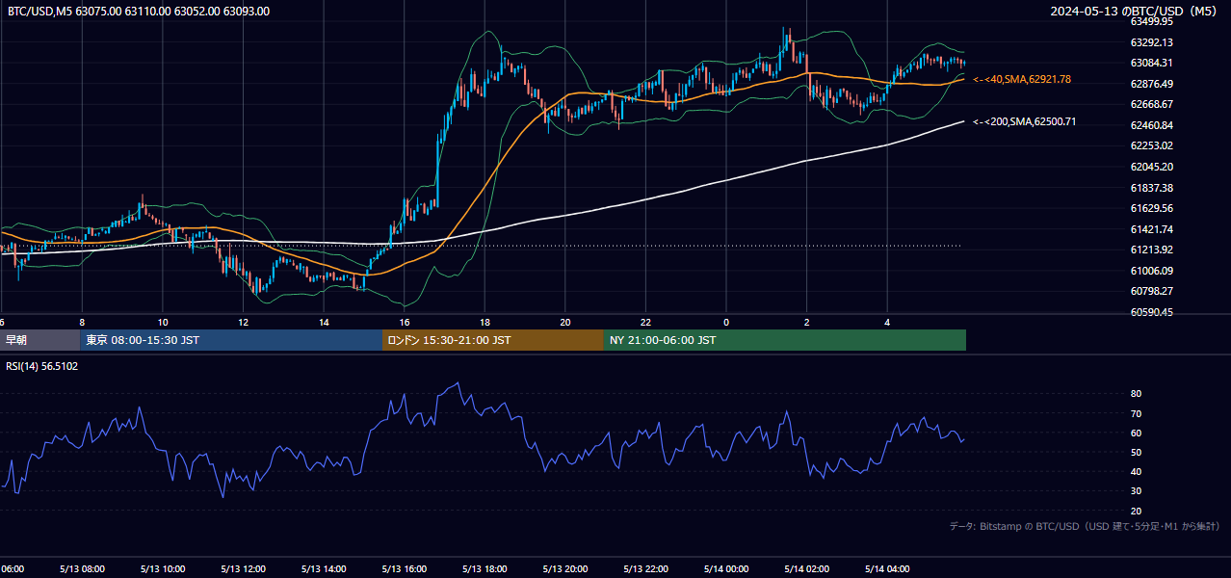The image size is (1231, 578).
Task: Click price axis value 62876.49
Action: 1153,84
